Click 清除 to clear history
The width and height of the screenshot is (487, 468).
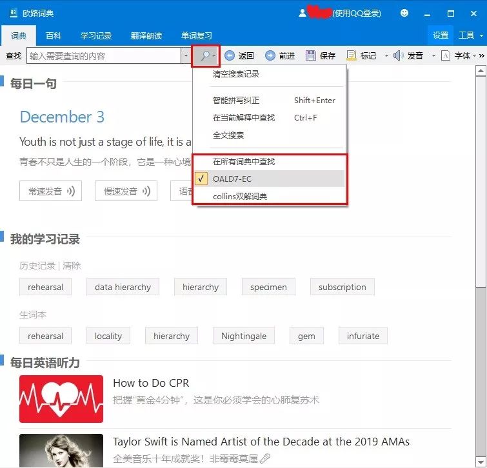(72, 266)
